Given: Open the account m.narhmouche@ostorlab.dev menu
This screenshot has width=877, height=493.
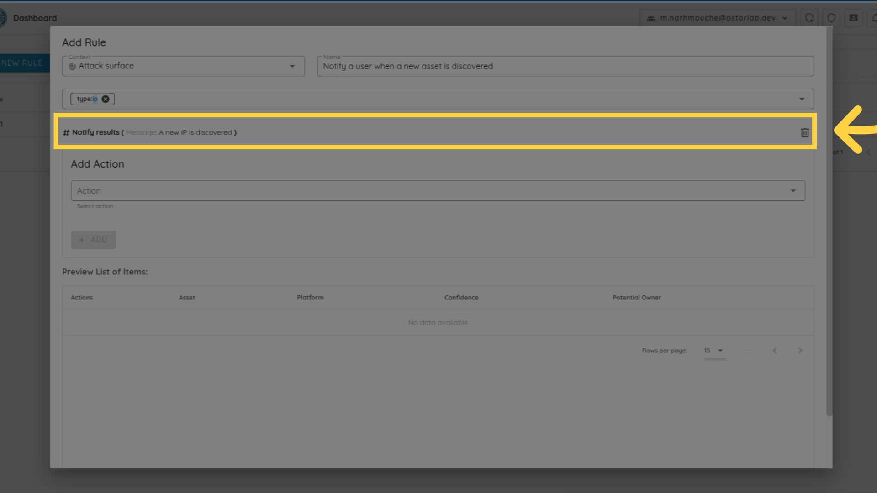Looking at the screenshot, I should [718, 18].
